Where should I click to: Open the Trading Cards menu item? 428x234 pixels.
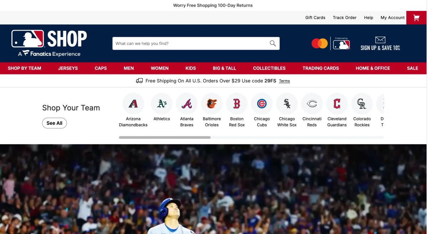(321, 68)
